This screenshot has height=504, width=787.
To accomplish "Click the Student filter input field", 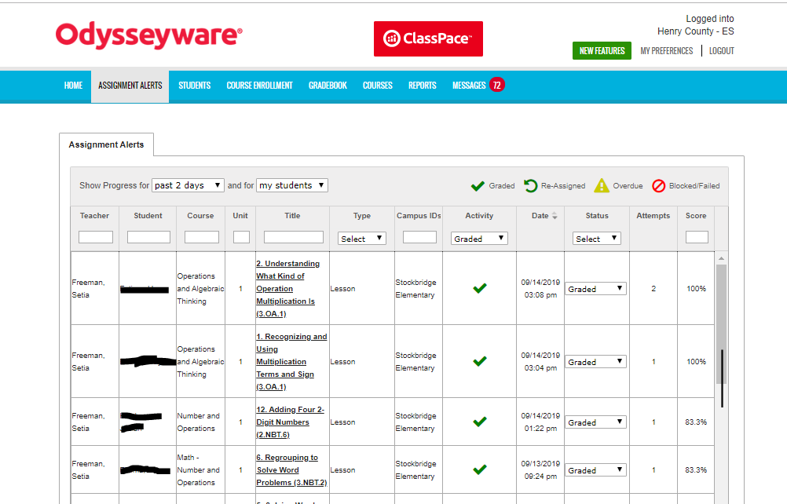I will click(x=148, y=237).
